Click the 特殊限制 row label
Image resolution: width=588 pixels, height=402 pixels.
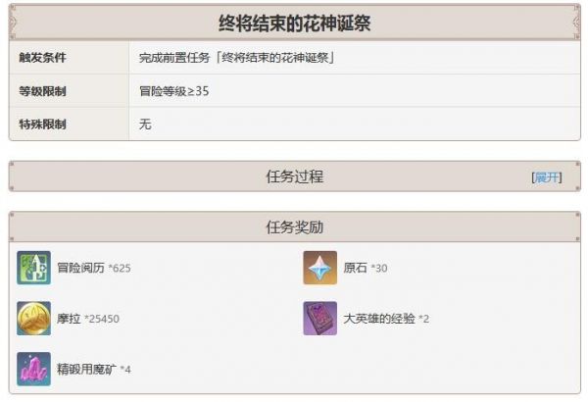tap(42, 124)
